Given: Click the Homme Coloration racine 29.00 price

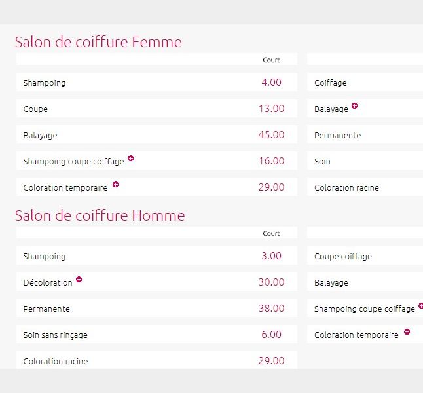Looking at the screenshot, I should pos(271,361).
